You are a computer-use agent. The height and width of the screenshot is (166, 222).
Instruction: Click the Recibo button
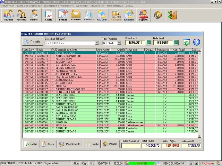(x=92, y=144)
